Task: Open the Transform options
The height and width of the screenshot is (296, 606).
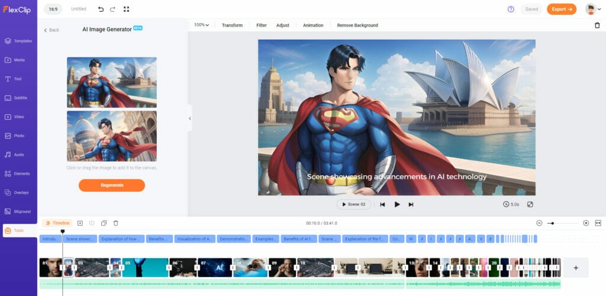Action: [x=232, y=25]
